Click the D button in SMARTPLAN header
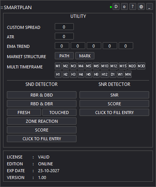This screenshot has width=156, height=187. click(x=116, y=6)
